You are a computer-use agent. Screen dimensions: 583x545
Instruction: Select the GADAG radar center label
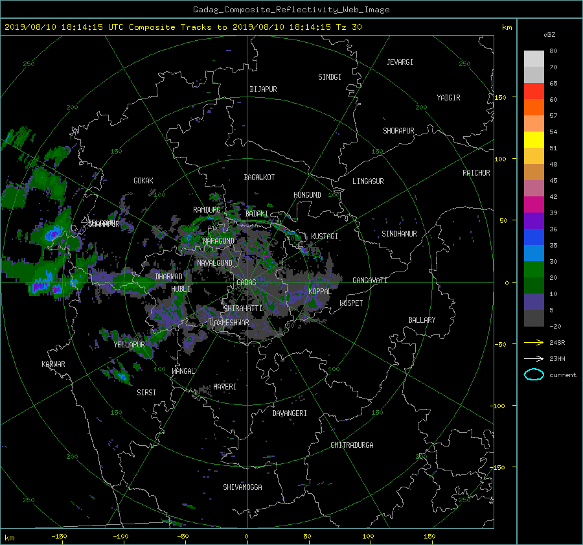pyautogui.click(x=246, y=283)
